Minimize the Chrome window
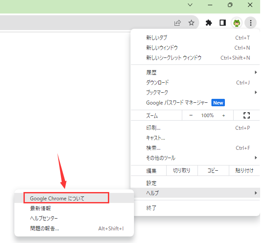Viewport: 261px width, 243px height. [210, 5]
